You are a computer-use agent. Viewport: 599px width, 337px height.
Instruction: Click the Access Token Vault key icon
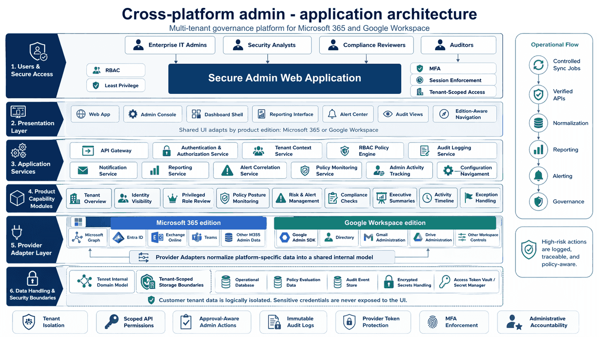coord(445,282)
